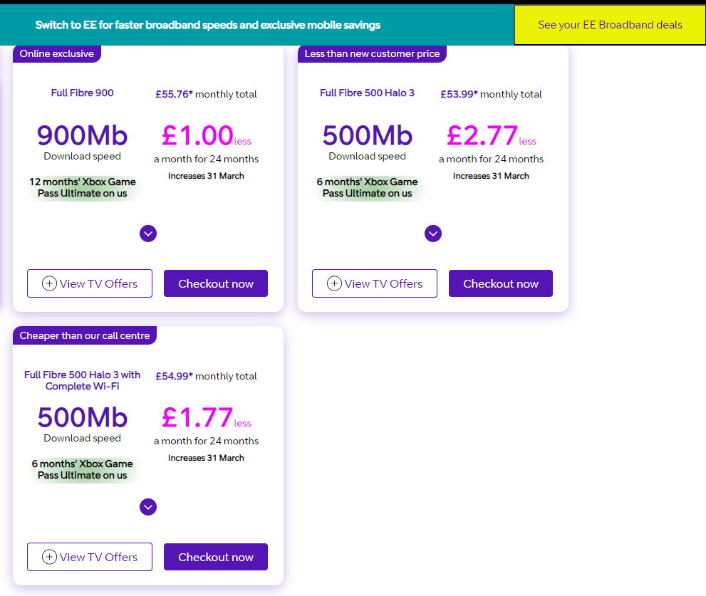The image size is (706, 596).
Task: Click the plus icon for Full Fibre 900 TV offers
Action: [49, 283]
